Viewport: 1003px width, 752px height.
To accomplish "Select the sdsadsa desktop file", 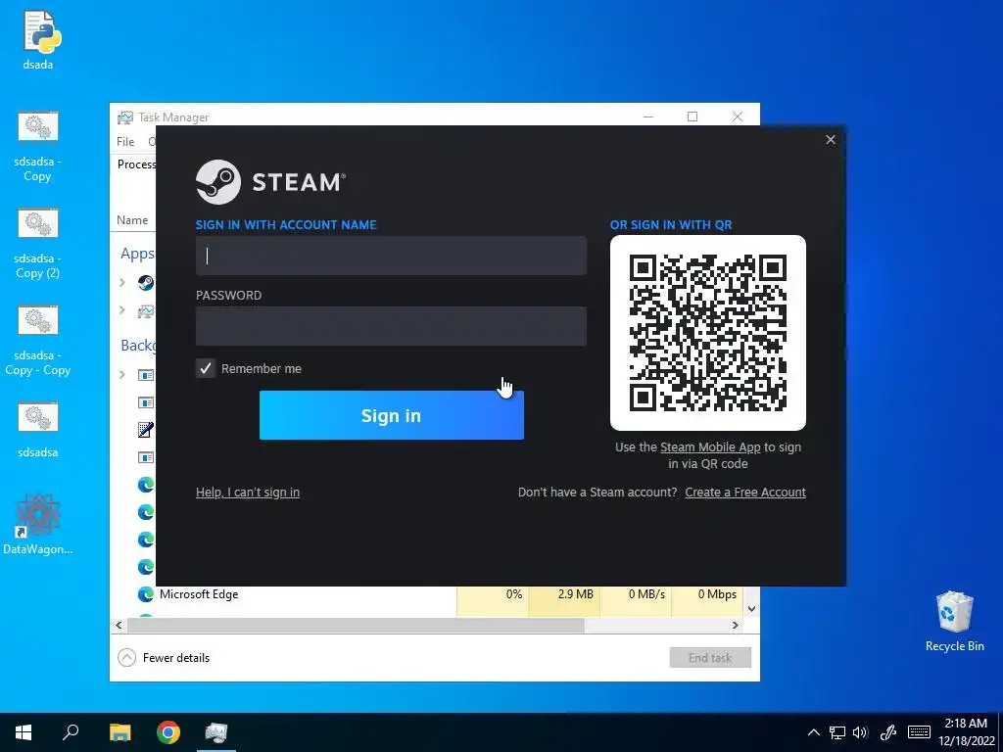I will click(38, 430).
